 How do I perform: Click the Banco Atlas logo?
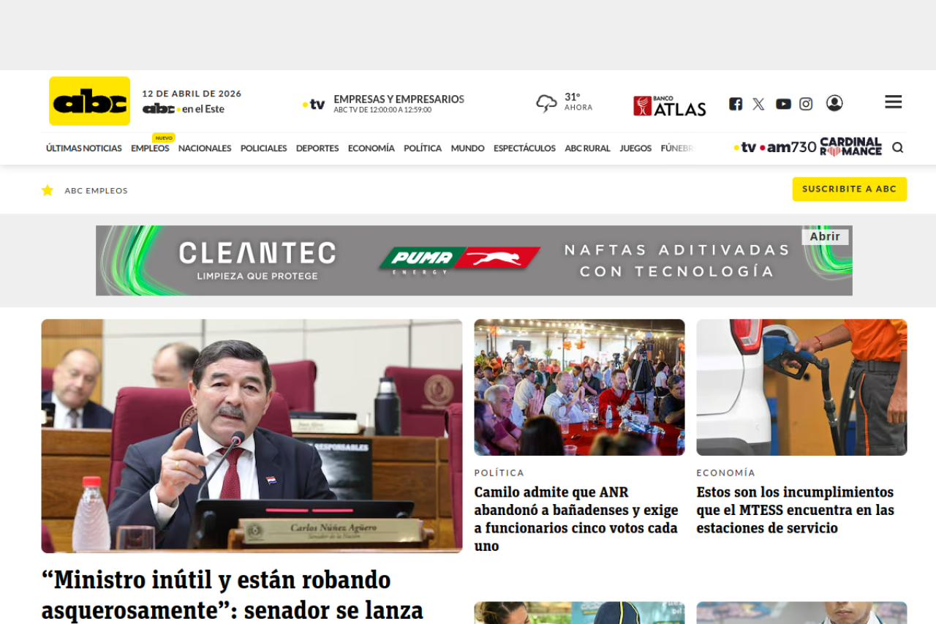point(669,106)
